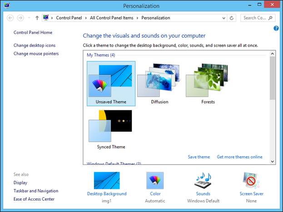Image resolution: width=283 pixels, height=212 pixels.
Task: Apply the Forests theme
Action: 208,84
